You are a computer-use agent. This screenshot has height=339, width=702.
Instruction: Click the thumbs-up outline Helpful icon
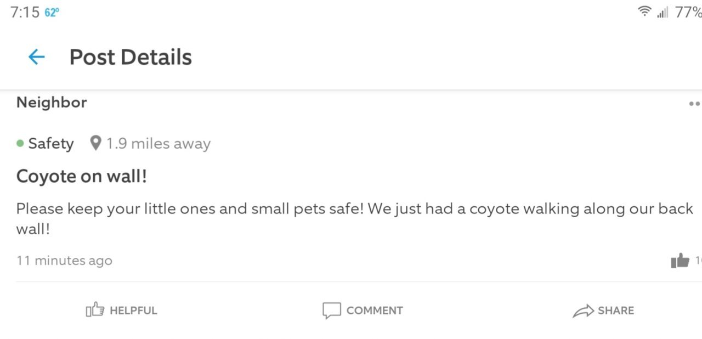coord(95,310)
